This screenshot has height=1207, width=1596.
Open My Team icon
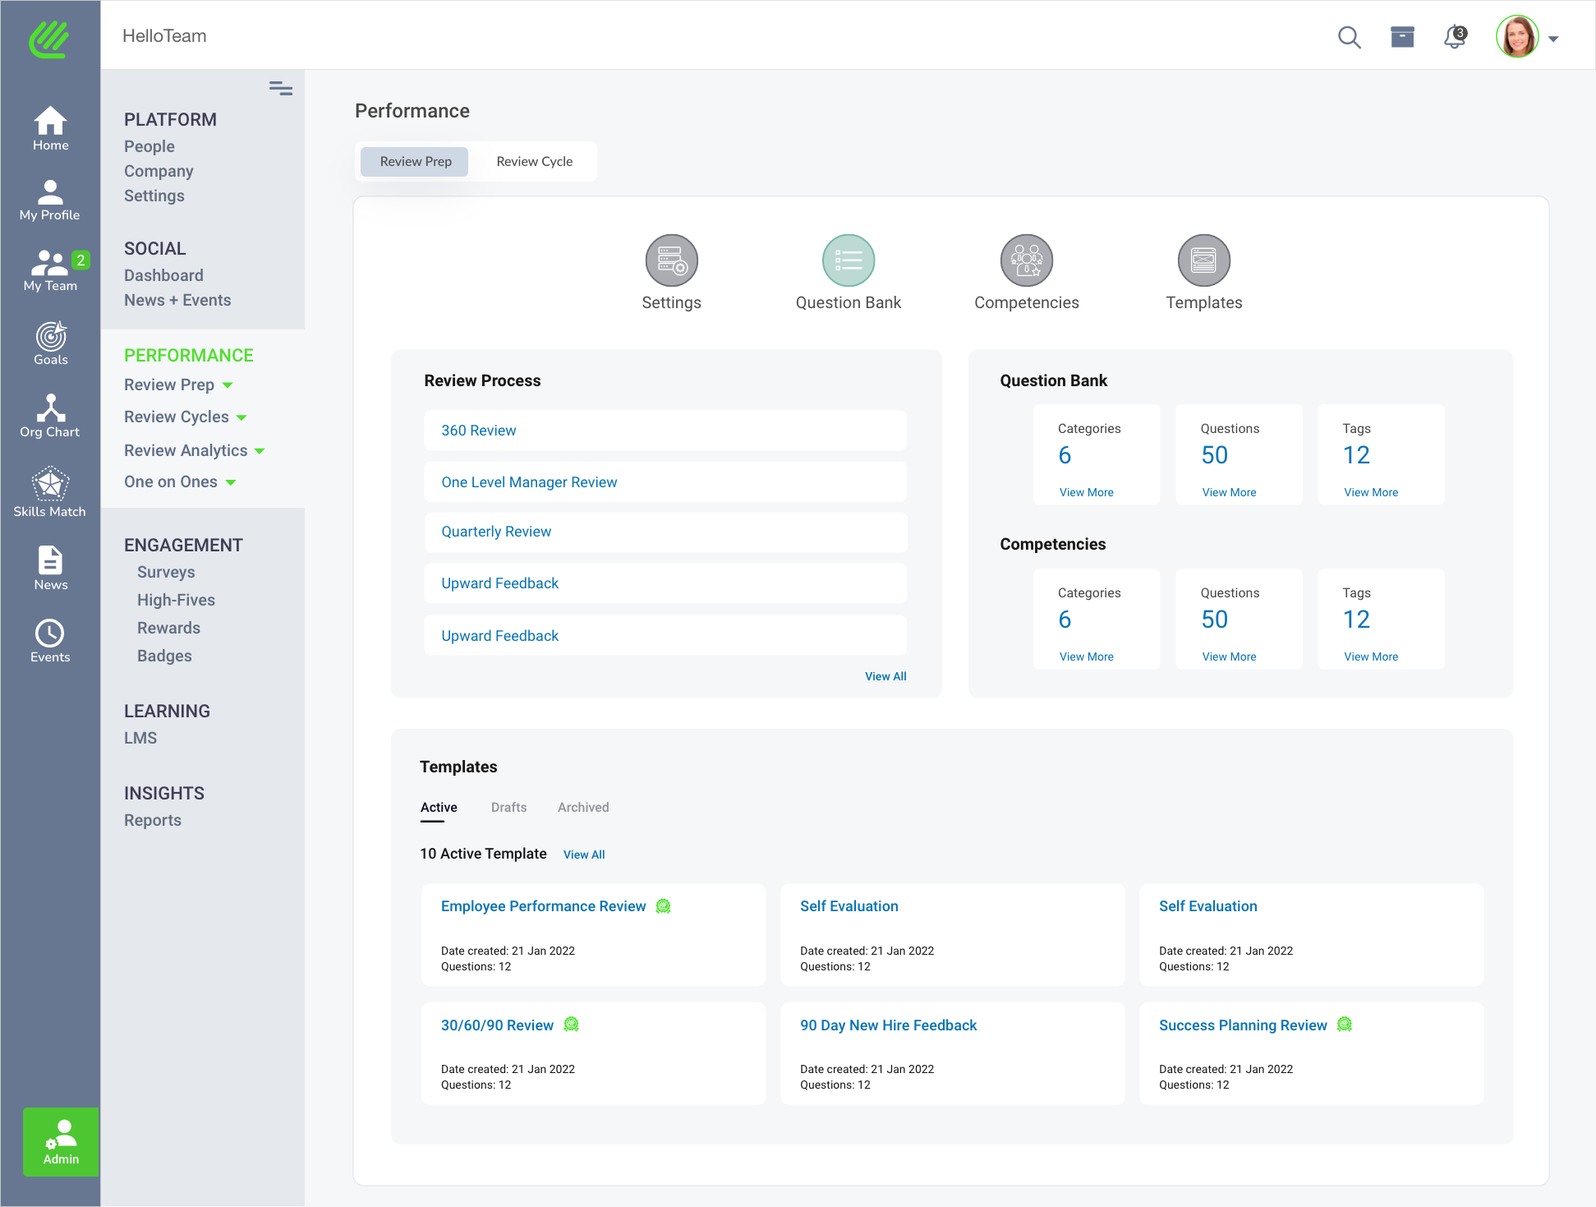tap(50, 270)
